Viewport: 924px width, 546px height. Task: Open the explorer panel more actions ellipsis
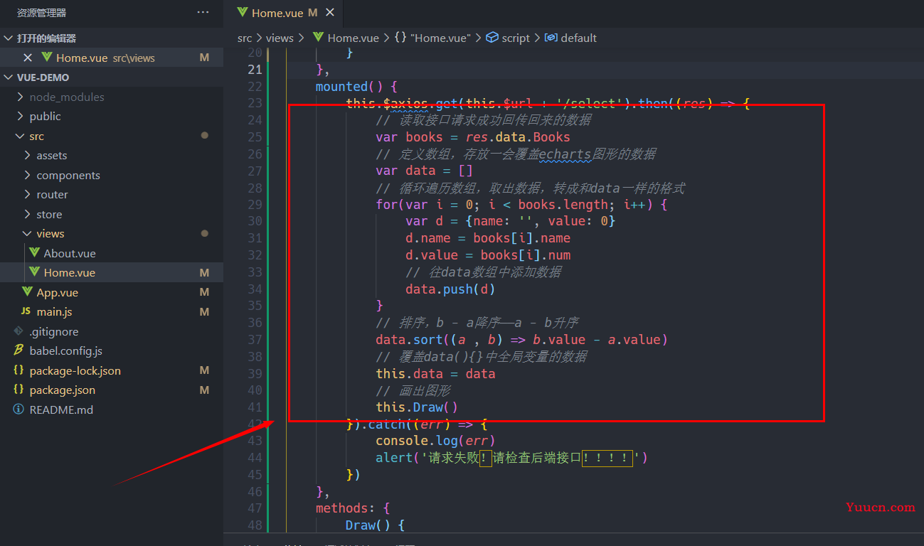(x=203, y=13)
